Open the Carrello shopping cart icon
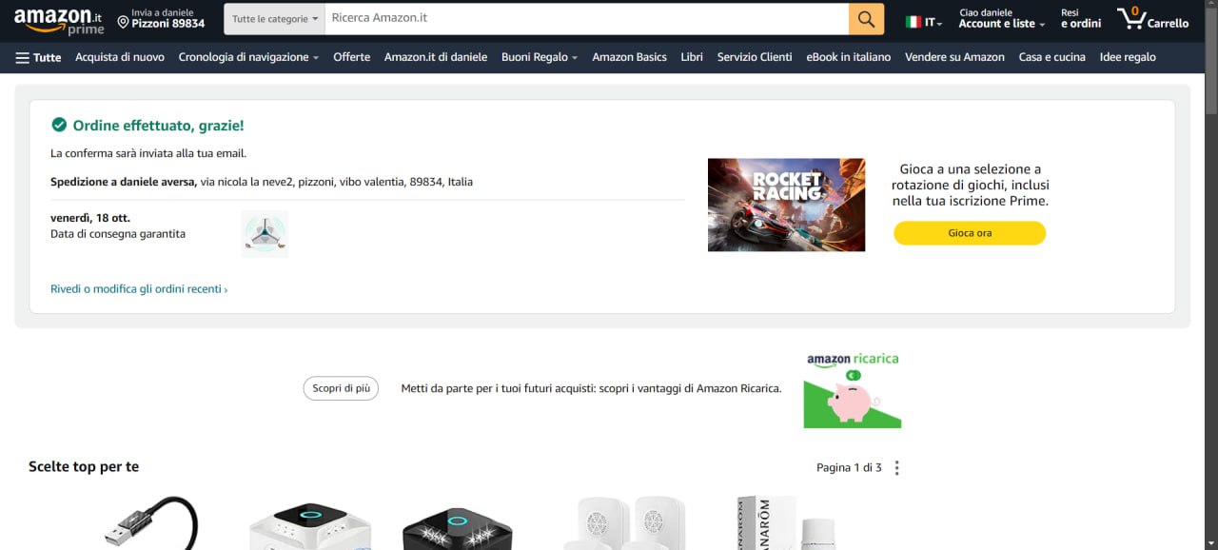The width and height of the screenshot is (1218, 550). [1152, 19]
